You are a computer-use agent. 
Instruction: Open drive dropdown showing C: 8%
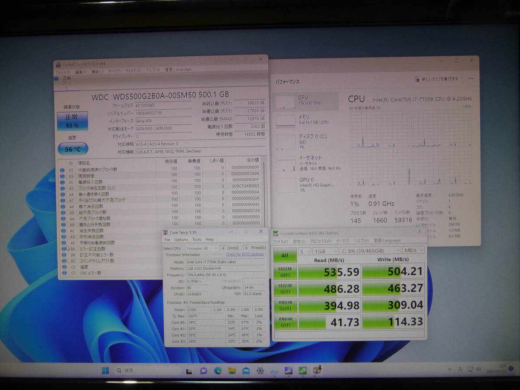[370, 250]
